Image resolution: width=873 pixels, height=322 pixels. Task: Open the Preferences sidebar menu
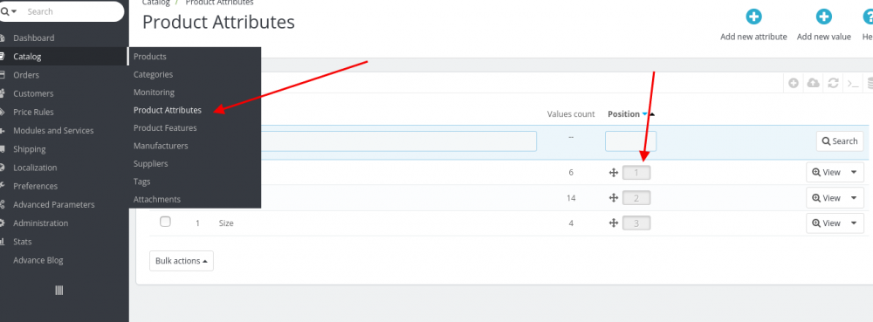pyautogui.click(x=35, y=186)
